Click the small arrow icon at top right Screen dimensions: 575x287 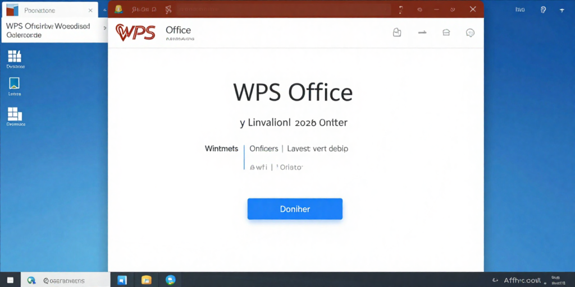coord(562,10)
